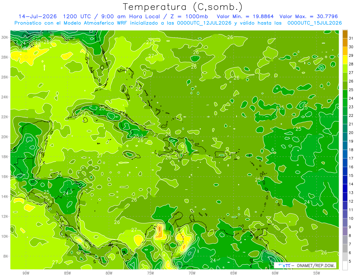Click legend value 22
Image resolution: width=359 pixels, height=277 pixels.
pyautogui.click(x=351, y=116)
